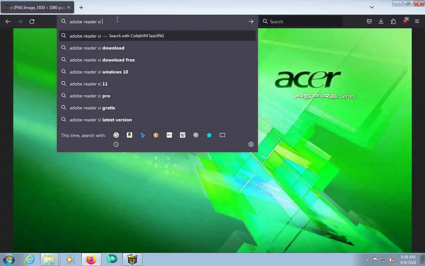Reload the current page

(x=32, y=22)
